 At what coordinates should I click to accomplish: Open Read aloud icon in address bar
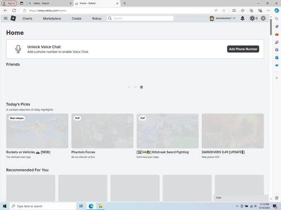tap(216, 11)
